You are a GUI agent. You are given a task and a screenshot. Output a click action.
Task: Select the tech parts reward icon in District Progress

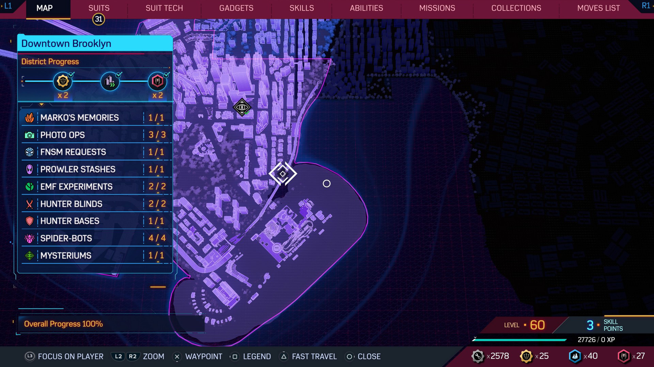click(x=63, y=81)
